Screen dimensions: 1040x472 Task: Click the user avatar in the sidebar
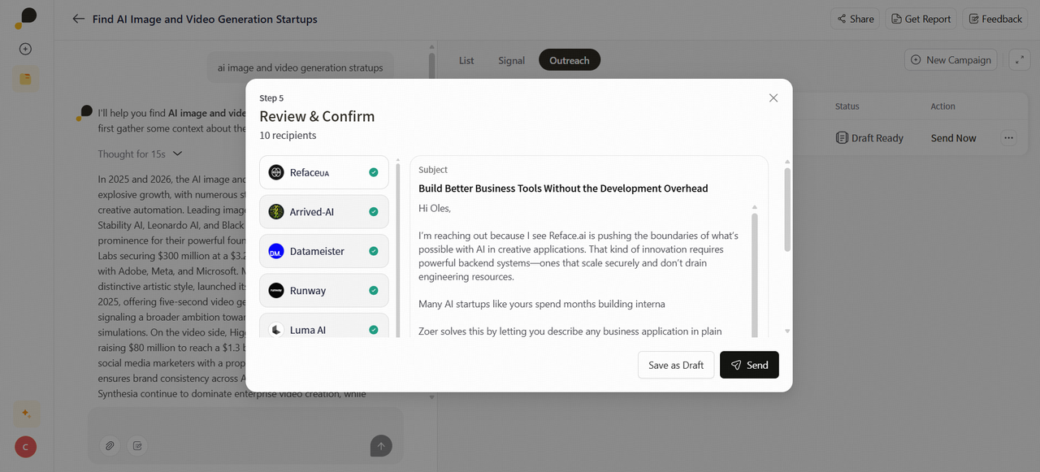pos(25,447)
